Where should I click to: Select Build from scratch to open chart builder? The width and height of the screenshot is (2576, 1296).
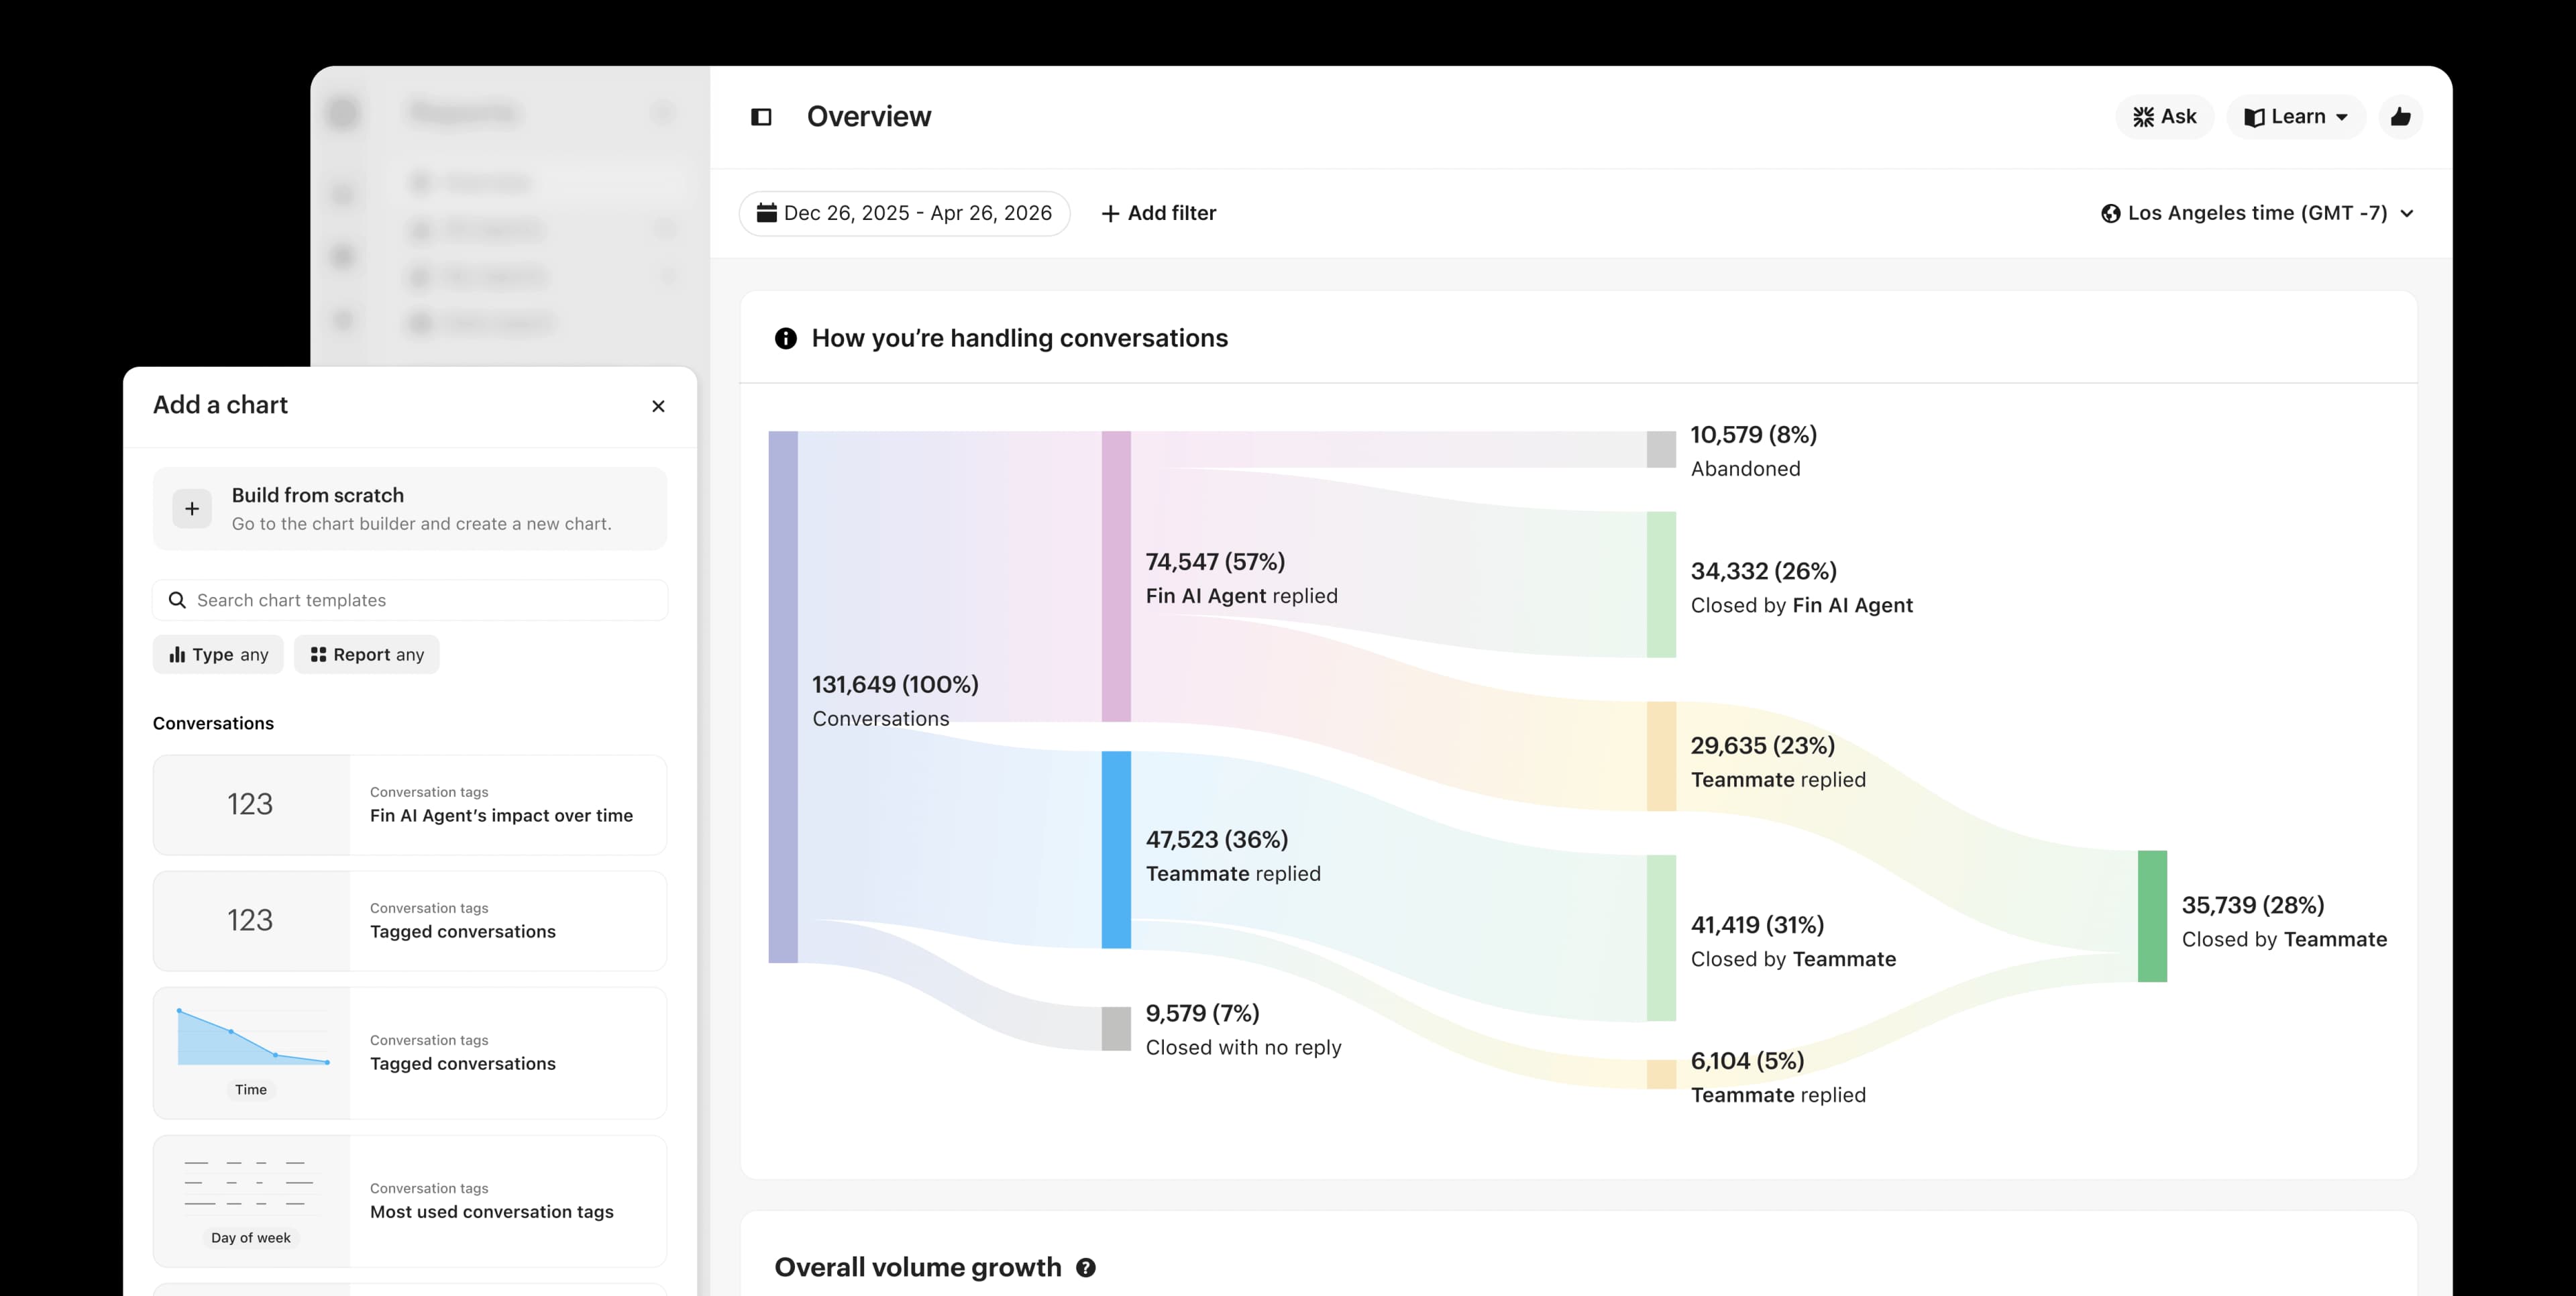tap(409, 508)
